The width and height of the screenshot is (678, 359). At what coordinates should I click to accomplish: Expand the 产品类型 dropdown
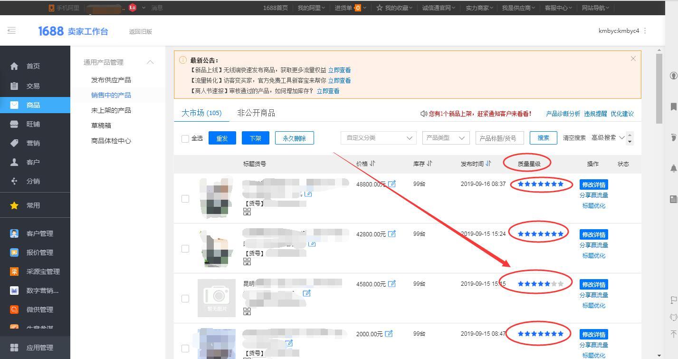click(445, 137)
